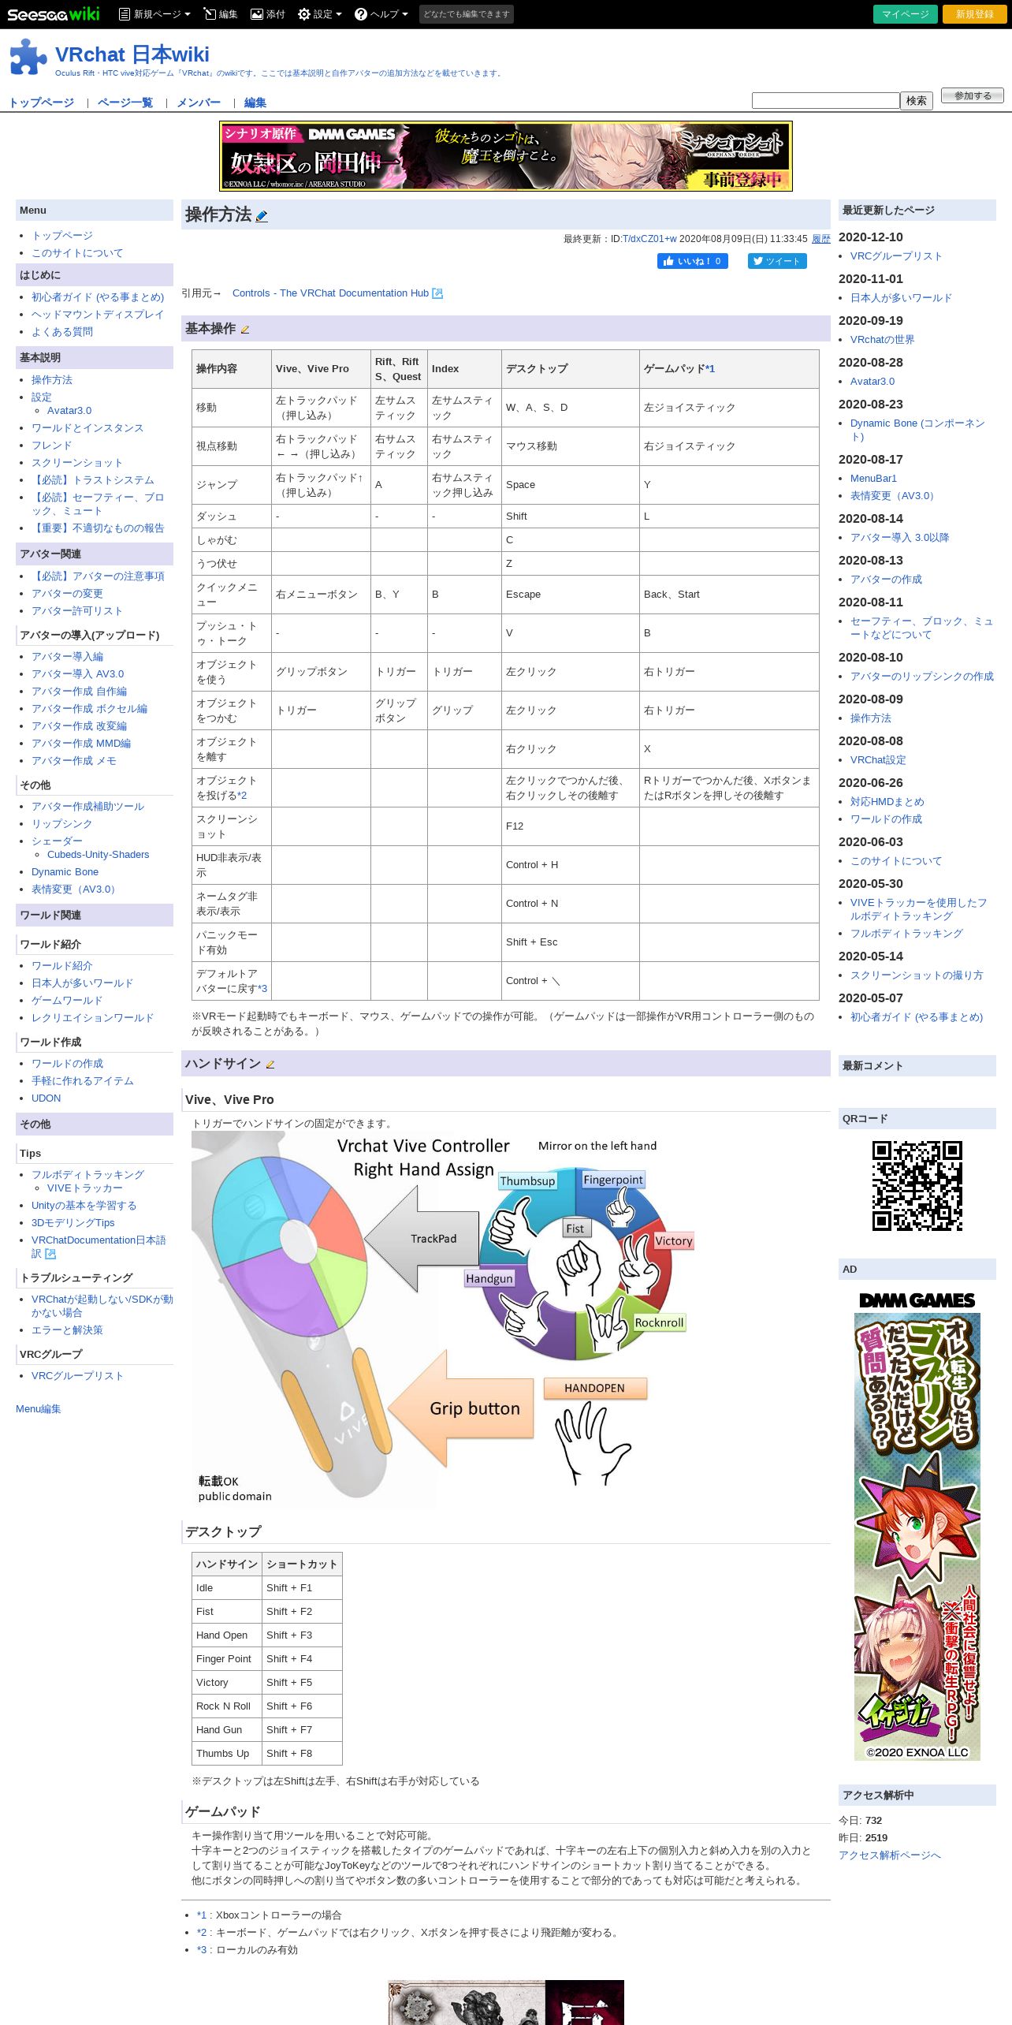Follow footnote *3 after デフォルトアバターに戻す
This screenshot has width=1012, height=2025.
[x=262, y=989]
